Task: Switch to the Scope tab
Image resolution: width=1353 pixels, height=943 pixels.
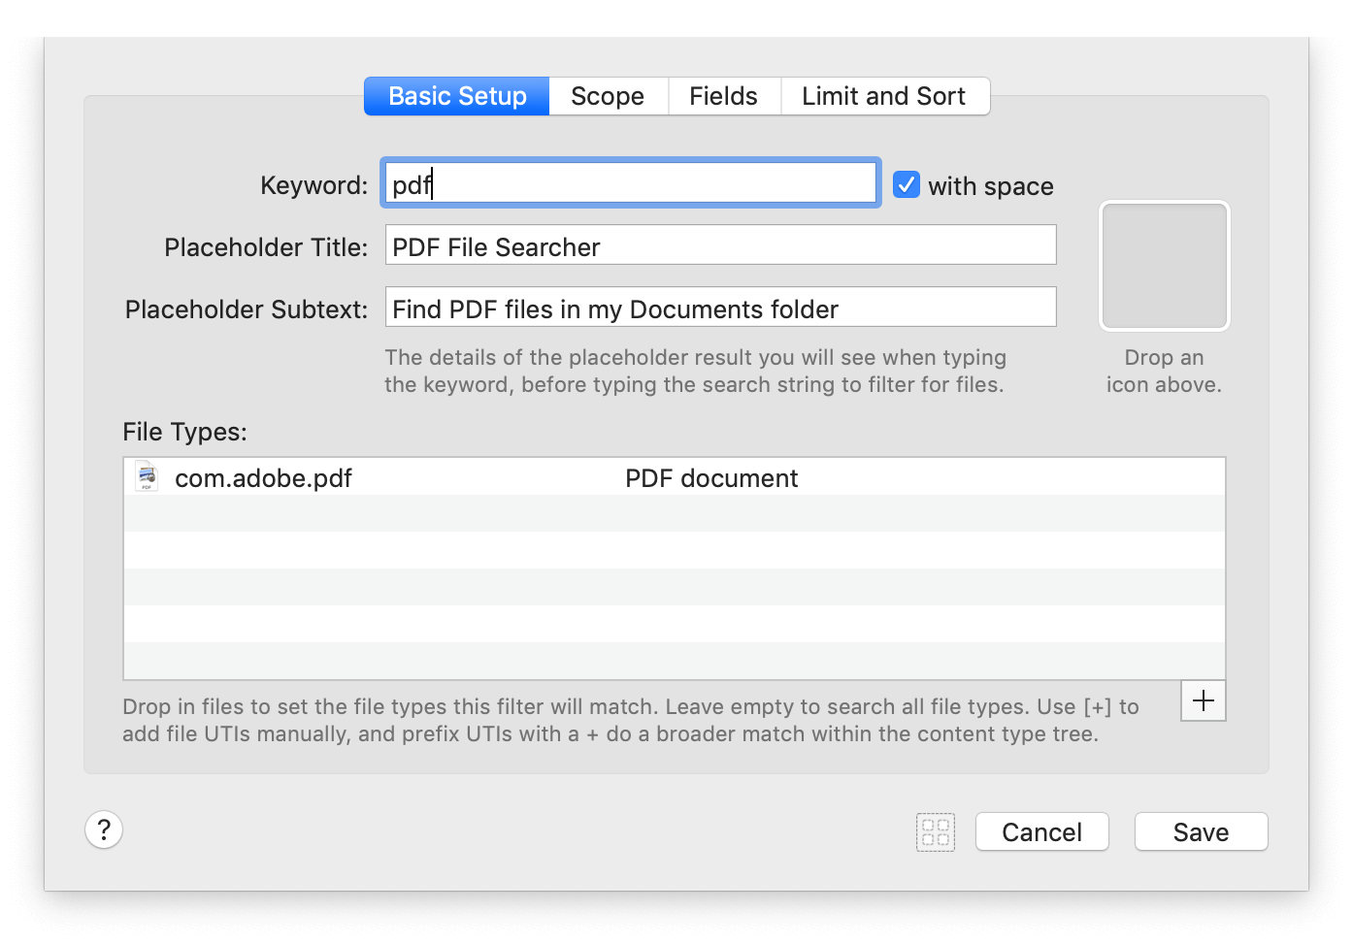Action: tap(608, 96)
